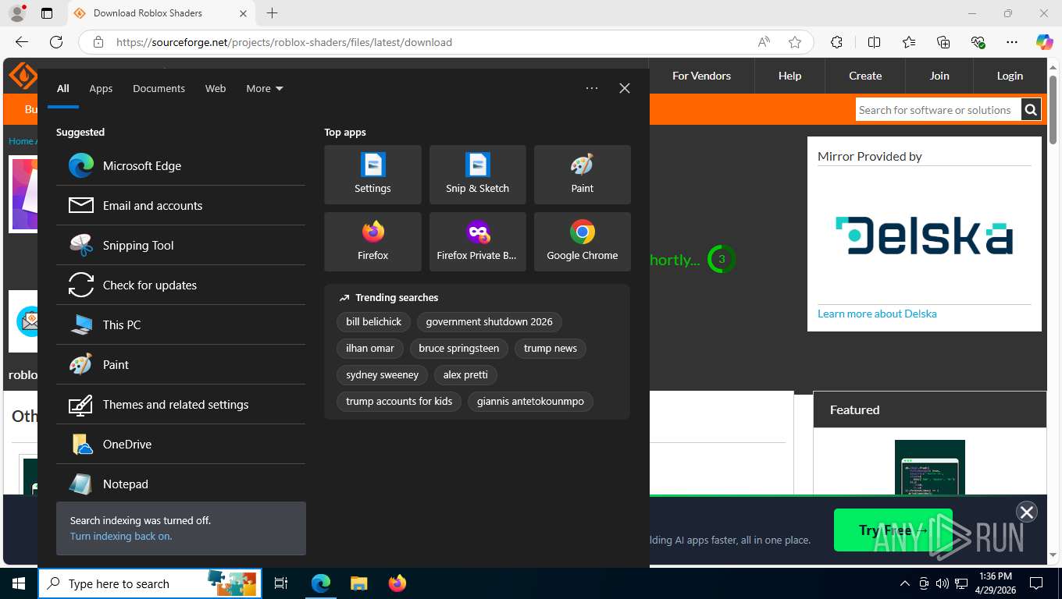1062x599 pixels.
Task: Follow Learn more about Delska link
Action: 877,314
